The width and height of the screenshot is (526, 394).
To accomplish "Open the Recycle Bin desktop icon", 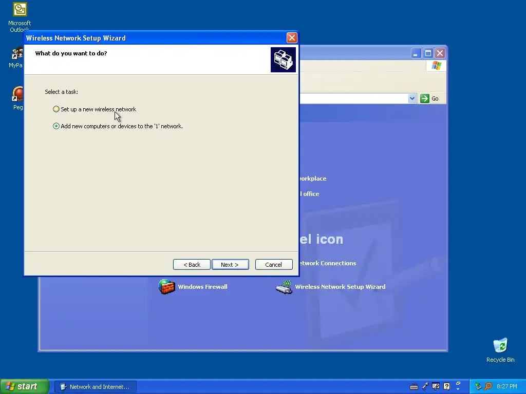I will click(x=500, y=350).
